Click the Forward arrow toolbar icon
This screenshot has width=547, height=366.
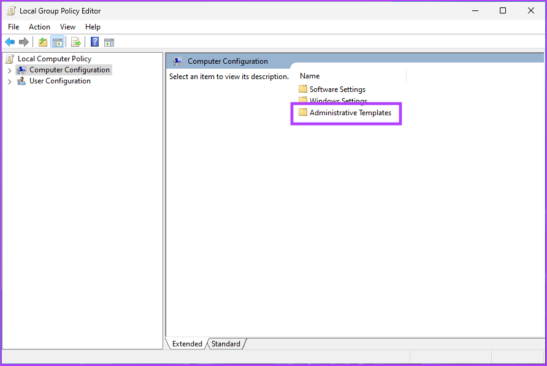click(24, 42)
